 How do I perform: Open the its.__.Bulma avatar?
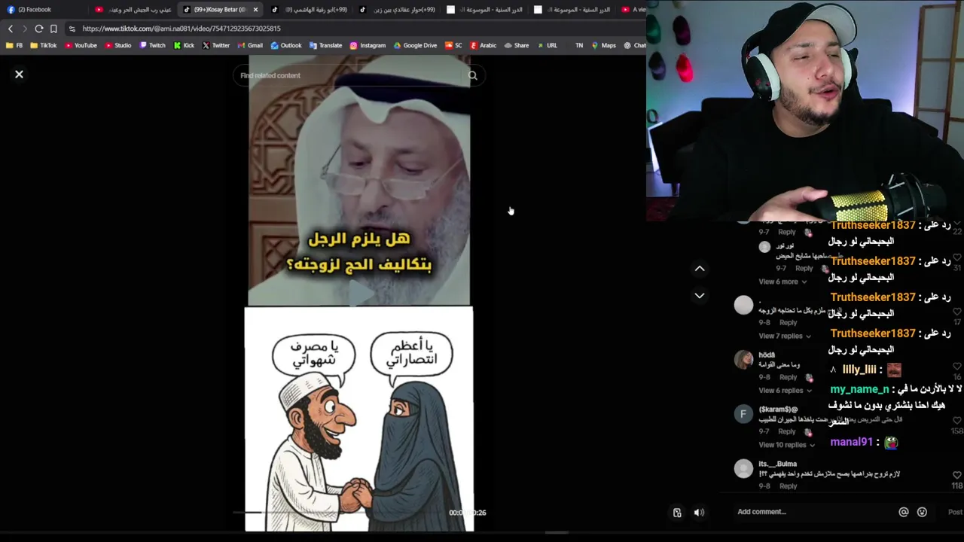click(x=743, y=468)
